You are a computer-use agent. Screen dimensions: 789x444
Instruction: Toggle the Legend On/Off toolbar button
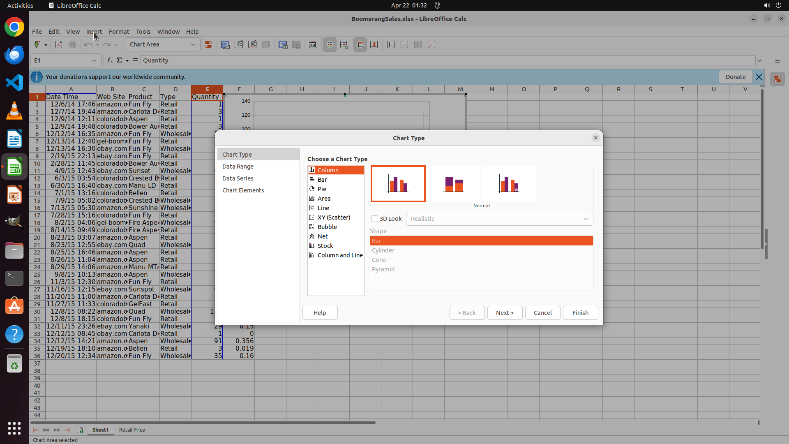pyautogui.click(x=330, y=44)
